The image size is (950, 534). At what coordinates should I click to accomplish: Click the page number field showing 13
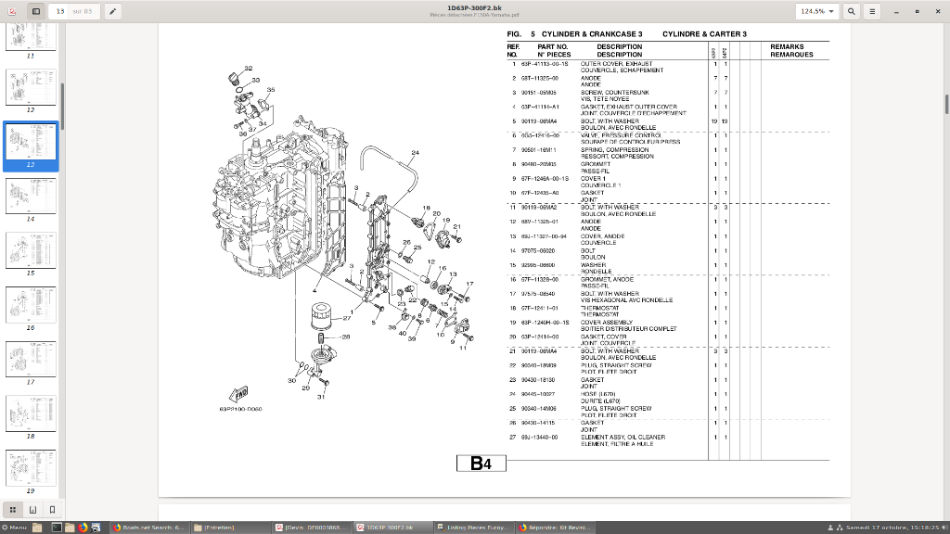pyautogui.click(x=60, y=11)
